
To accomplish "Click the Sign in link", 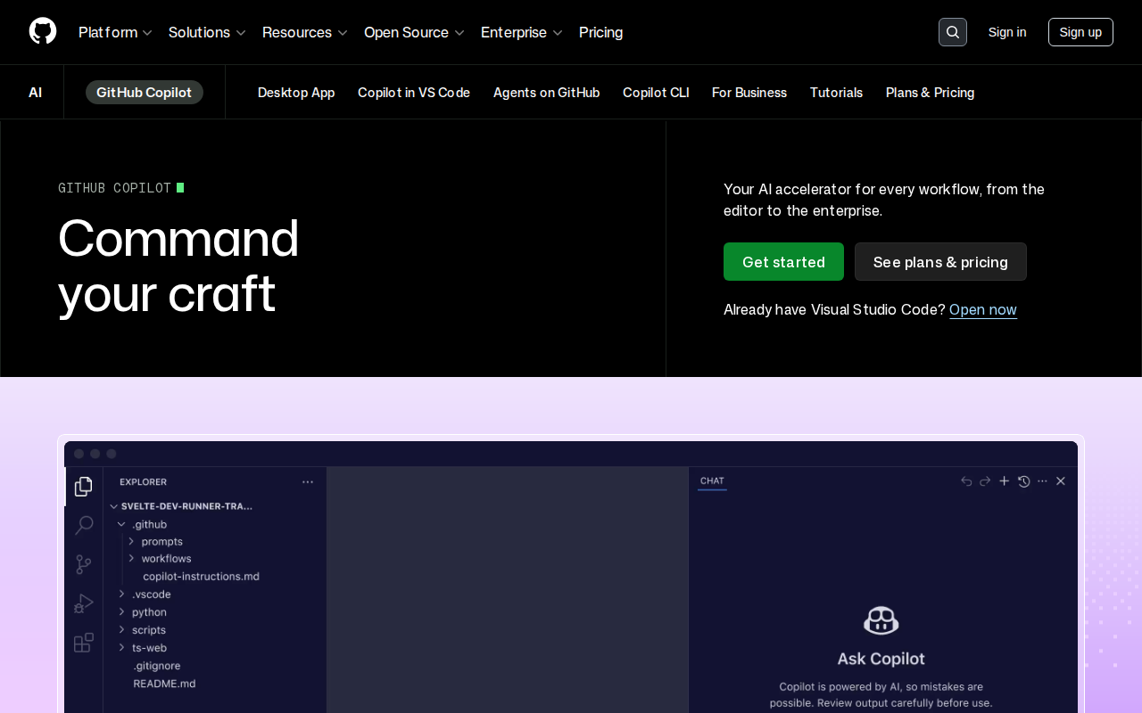I will (x=1007, y=32).
